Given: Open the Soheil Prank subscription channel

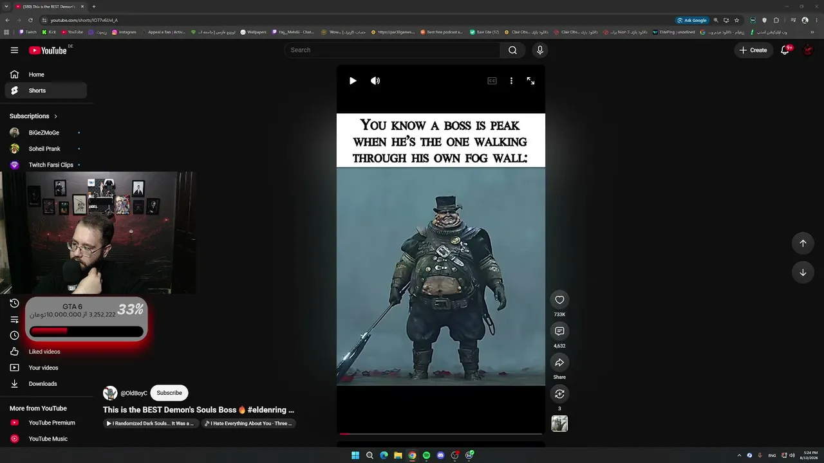Looking at the screenshot, I should pos(45,149).
